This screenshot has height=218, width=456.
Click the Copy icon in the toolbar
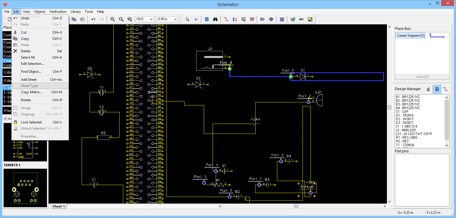[74, 19]
